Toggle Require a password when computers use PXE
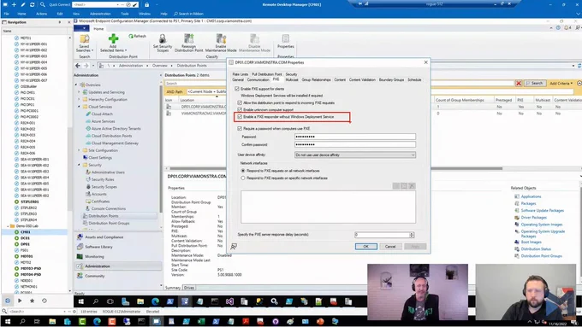The width and height of the screenshot is (582, 327). 240,129
